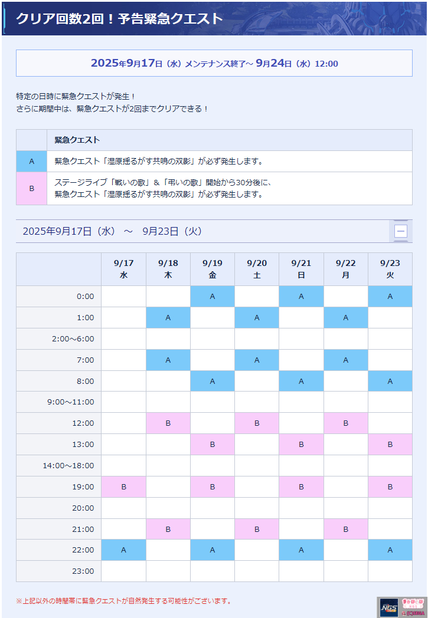Select the 9/23 火 column header
This screenshot has height=618, width=428.
pos(390,269)
